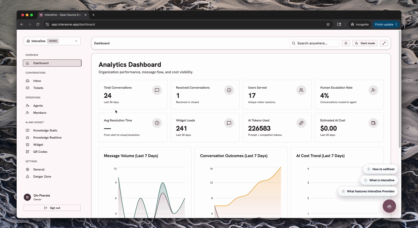Screen dimensions: 418x228
Task: Open a new browser tab
Action: [93, 15]
